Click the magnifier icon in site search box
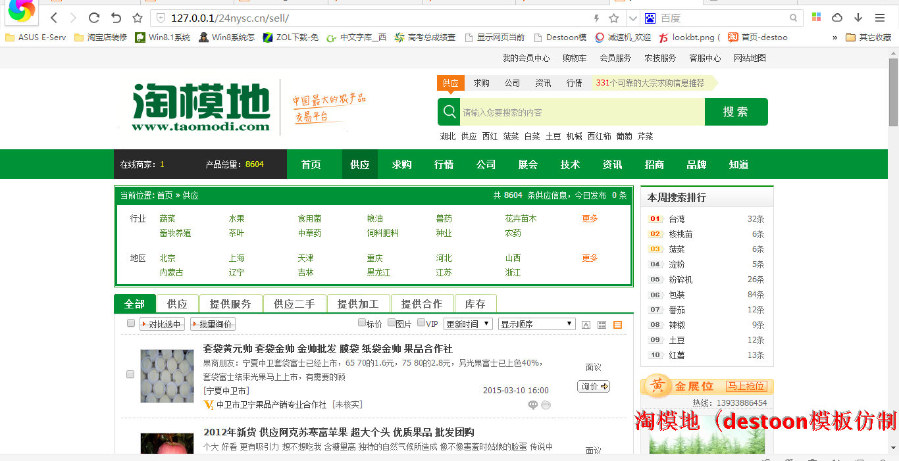The width and height of the screenshot is (899, 461). click(450, 112)
